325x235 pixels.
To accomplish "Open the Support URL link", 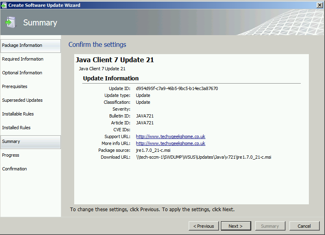I will click(171, 136).
